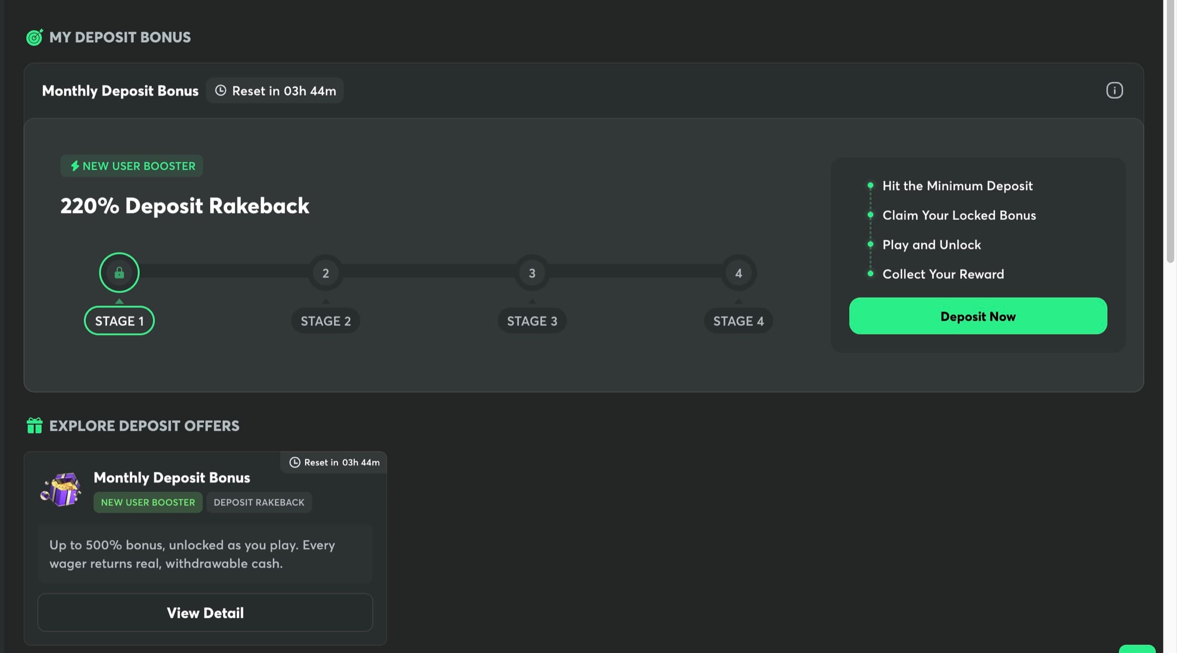Click Hit the Minimum Deposit step

[x=957, y=186]
